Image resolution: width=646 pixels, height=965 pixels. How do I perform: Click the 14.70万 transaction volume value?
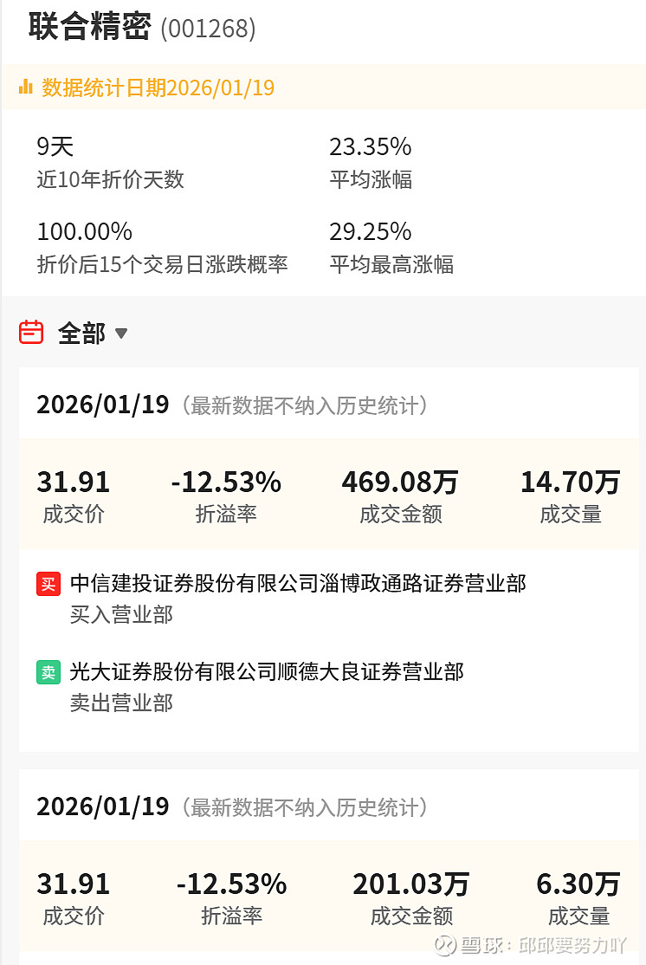pos(571,482)
